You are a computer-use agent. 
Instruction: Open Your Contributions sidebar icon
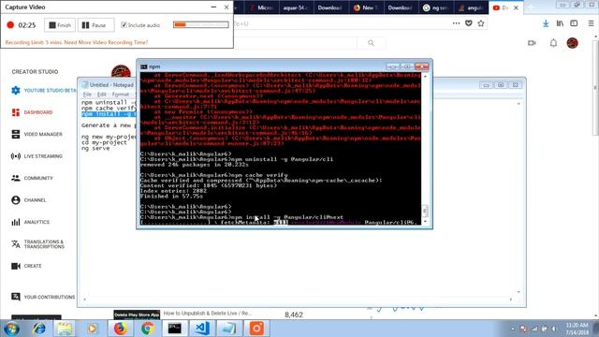pyautogui.click(x=16, y=297)
